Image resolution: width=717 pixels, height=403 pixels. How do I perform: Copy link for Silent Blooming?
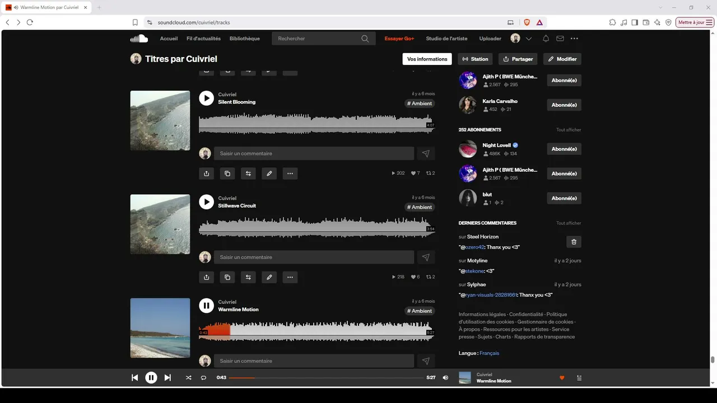227,174
